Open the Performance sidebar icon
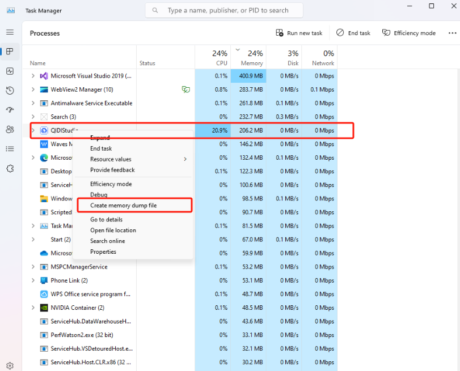 (x=10, y=71)
